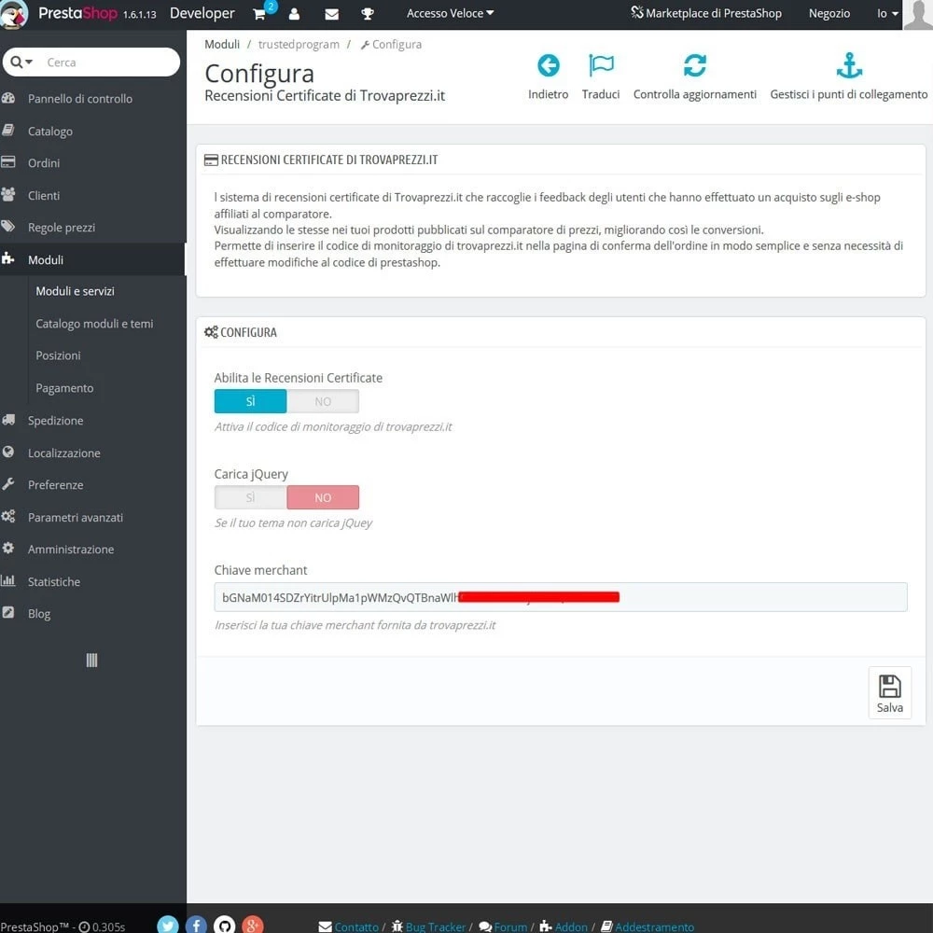Open the customers notification person icon

coord(294,14)
